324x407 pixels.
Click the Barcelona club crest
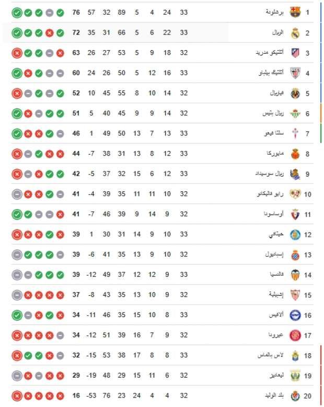click(295, 12)
